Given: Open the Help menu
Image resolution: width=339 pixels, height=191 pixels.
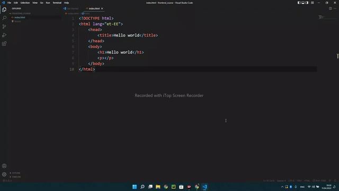Looking at the screenshot, I should (66, 3).
